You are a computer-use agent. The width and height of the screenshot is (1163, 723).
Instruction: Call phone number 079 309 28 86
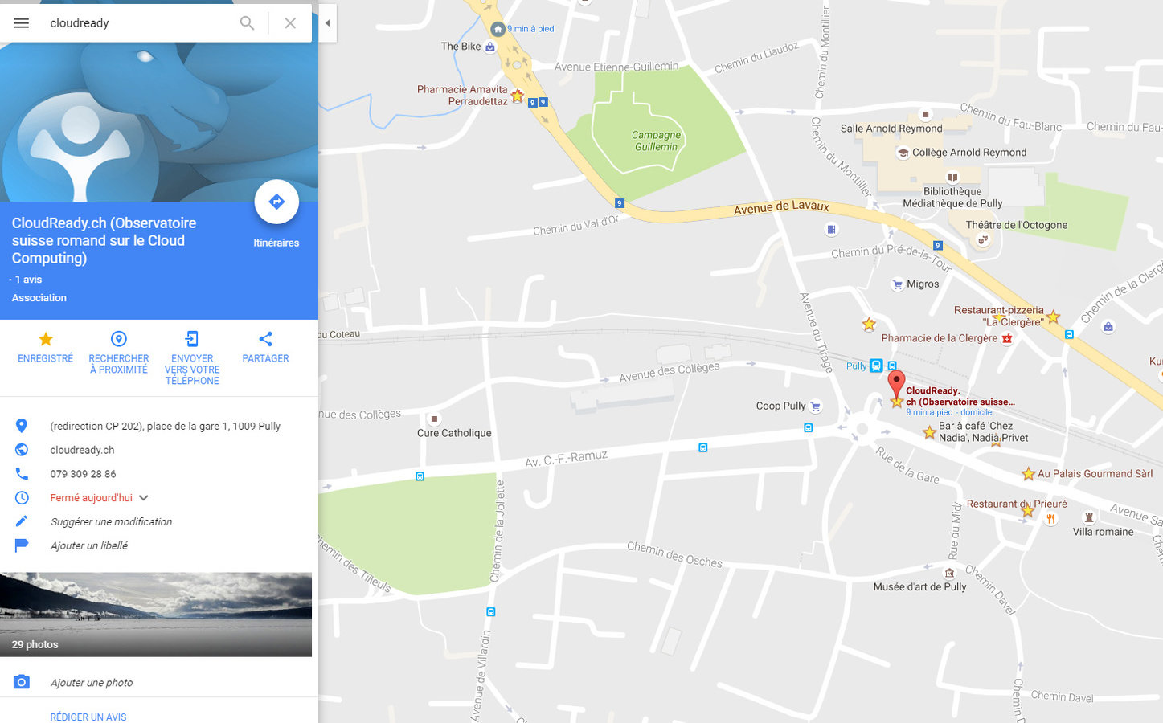click(x=83, y=474)
